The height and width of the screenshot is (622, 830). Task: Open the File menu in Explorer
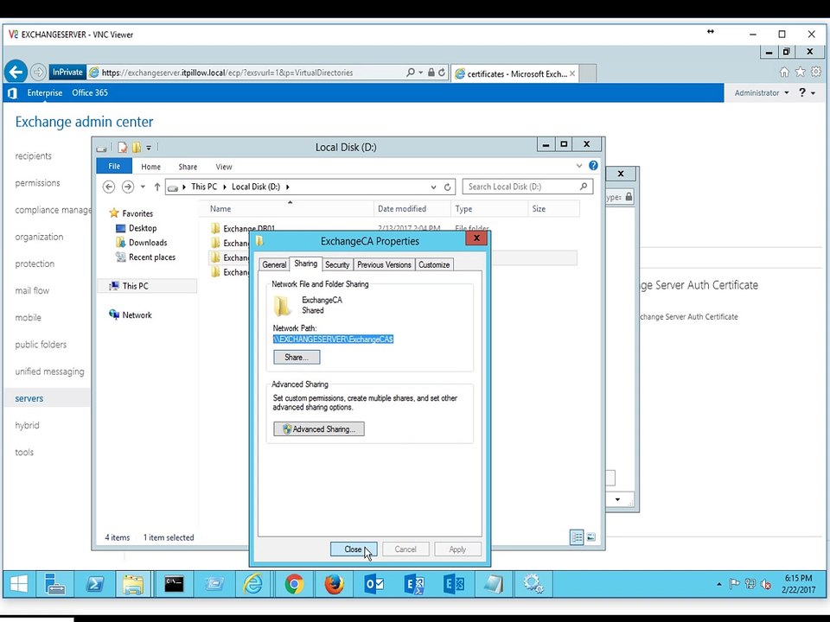114,166
